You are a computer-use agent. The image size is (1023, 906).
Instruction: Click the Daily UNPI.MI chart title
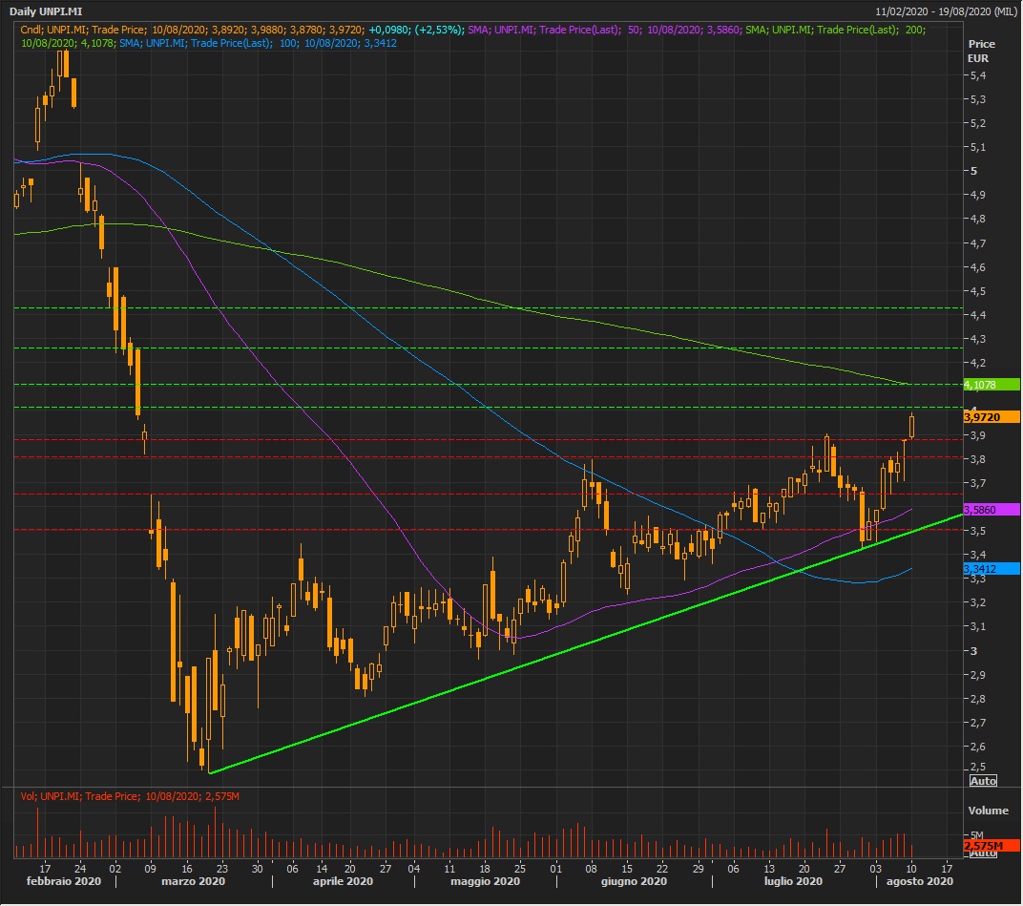47,11
